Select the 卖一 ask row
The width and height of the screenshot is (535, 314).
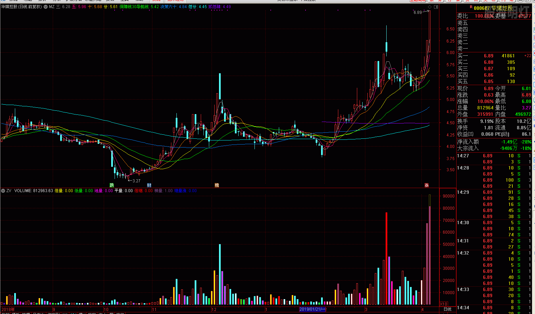click(494, 49)
